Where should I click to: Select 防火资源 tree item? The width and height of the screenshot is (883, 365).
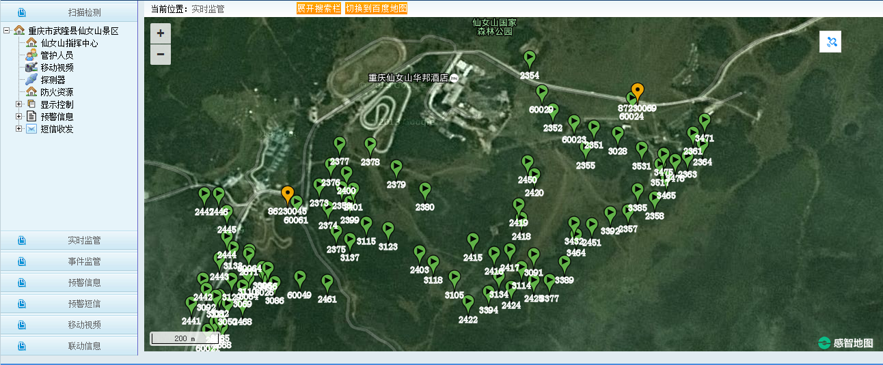click(57, 92)
